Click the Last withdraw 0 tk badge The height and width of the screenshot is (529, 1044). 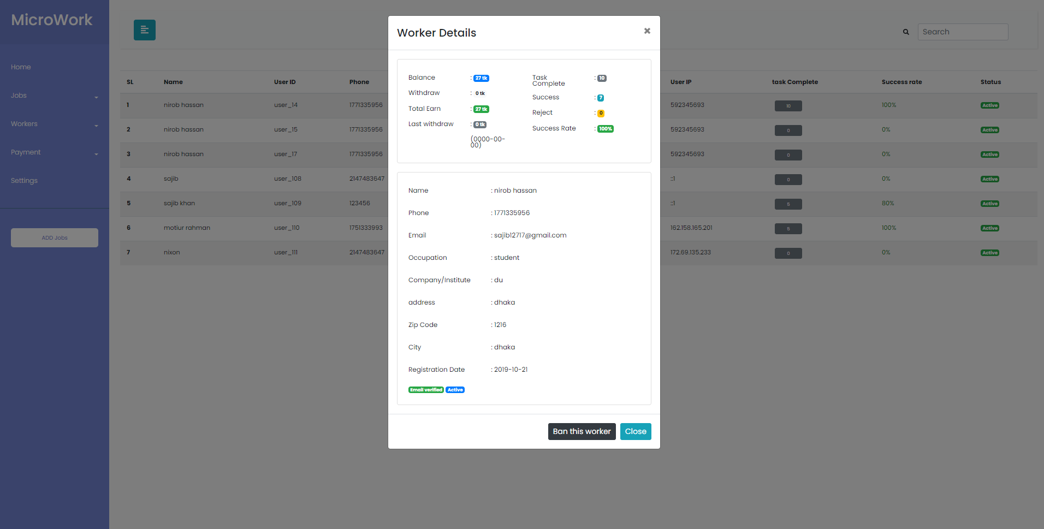[480, 124]
